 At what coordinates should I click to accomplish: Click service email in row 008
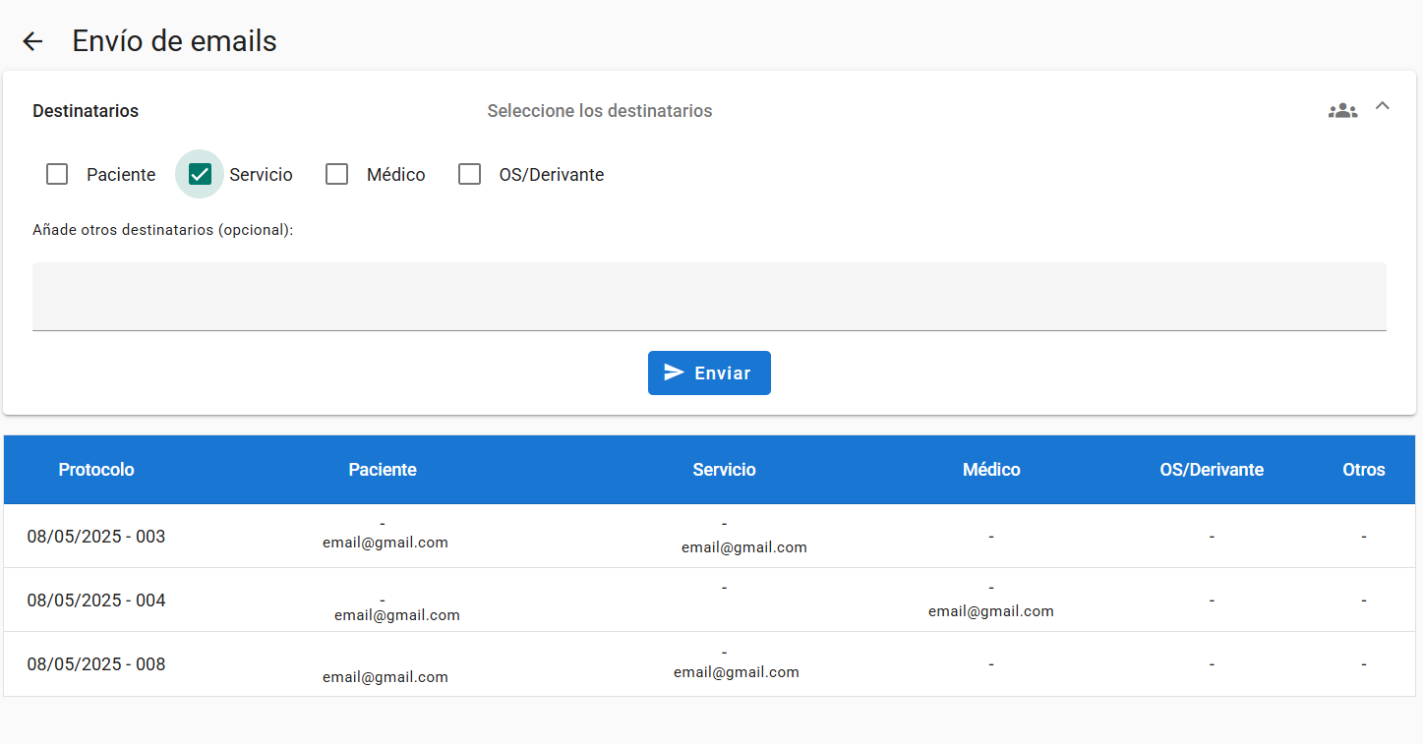point(737,672)
